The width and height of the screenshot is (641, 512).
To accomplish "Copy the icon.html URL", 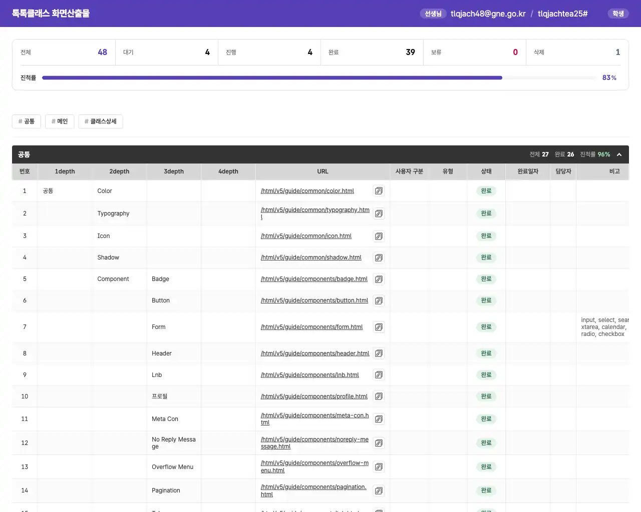I will pos(379,236).
